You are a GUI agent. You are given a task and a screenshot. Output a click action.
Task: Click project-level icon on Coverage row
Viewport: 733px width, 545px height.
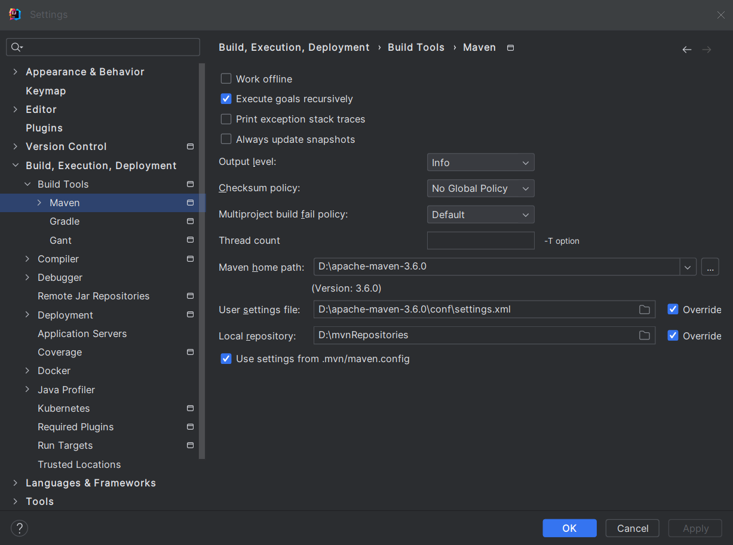coord(190,352)
